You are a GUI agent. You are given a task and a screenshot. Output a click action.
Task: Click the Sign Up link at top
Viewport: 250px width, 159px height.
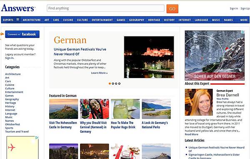coord(245,8)
